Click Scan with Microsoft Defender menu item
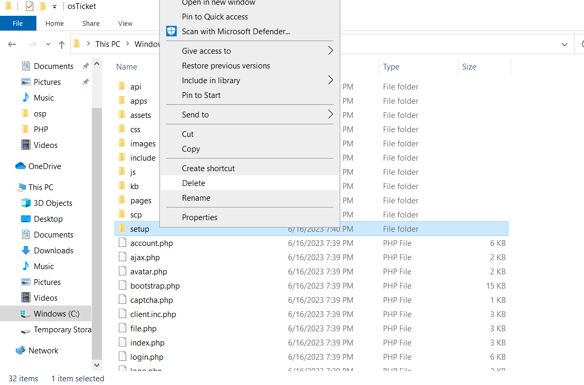584x385 pixels. coord(250,31)
